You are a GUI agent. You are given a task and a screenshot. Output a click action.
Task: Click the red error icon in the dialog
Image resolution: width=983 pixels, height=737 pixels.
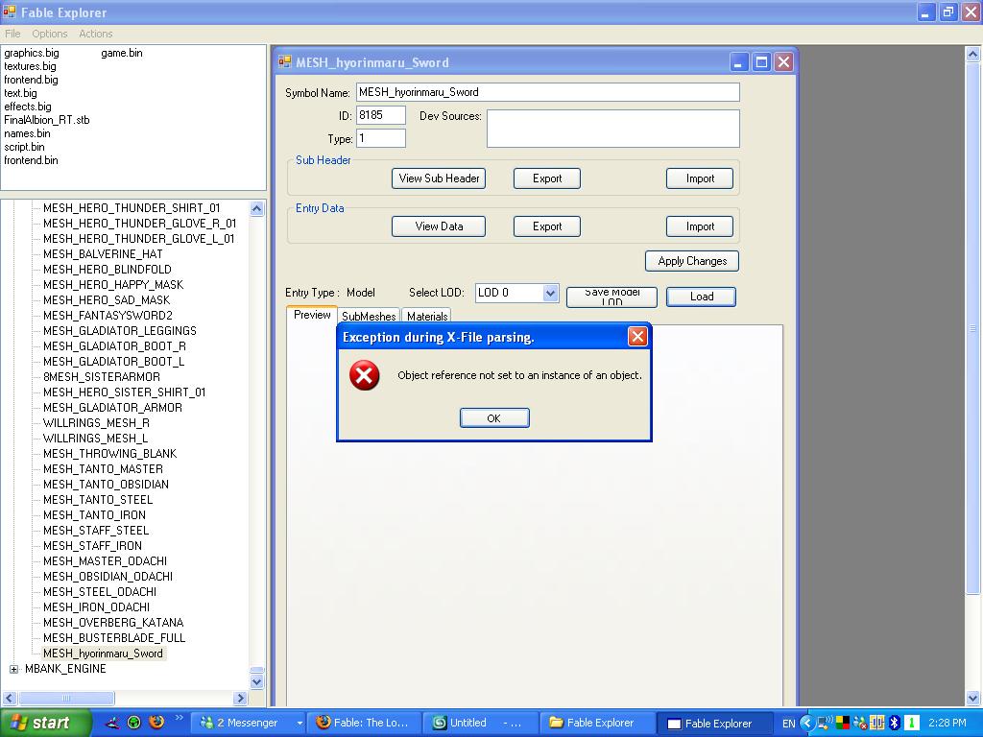[x=364, y=375]
